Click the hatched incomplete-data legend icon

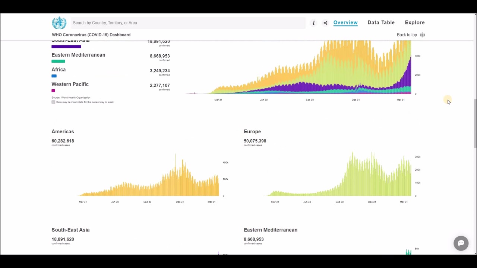click(53, 102)
